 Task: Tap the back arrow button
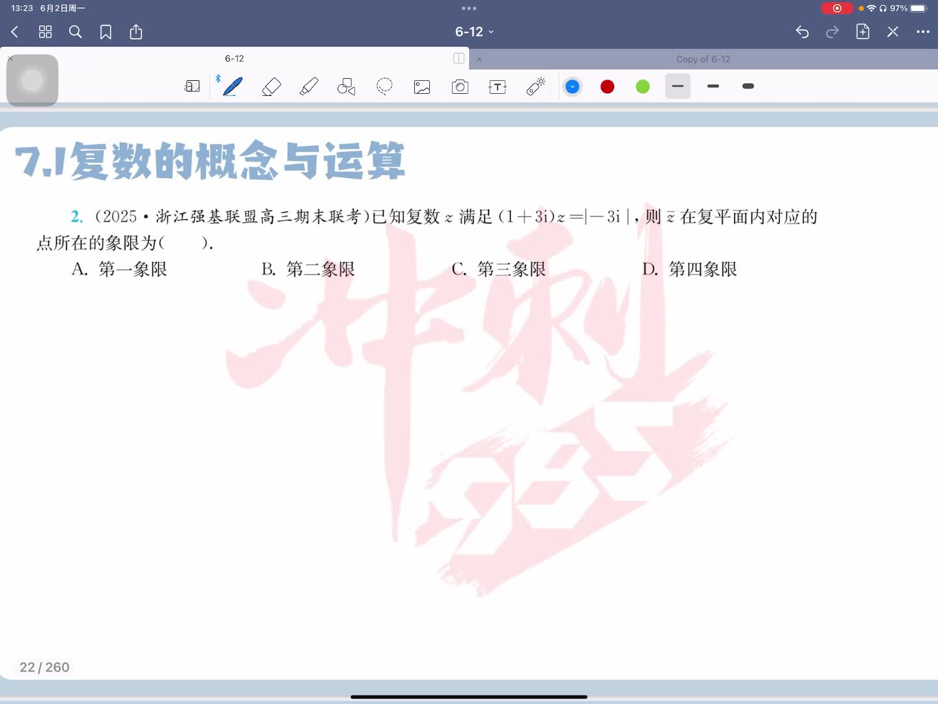[x=15, y=32]
